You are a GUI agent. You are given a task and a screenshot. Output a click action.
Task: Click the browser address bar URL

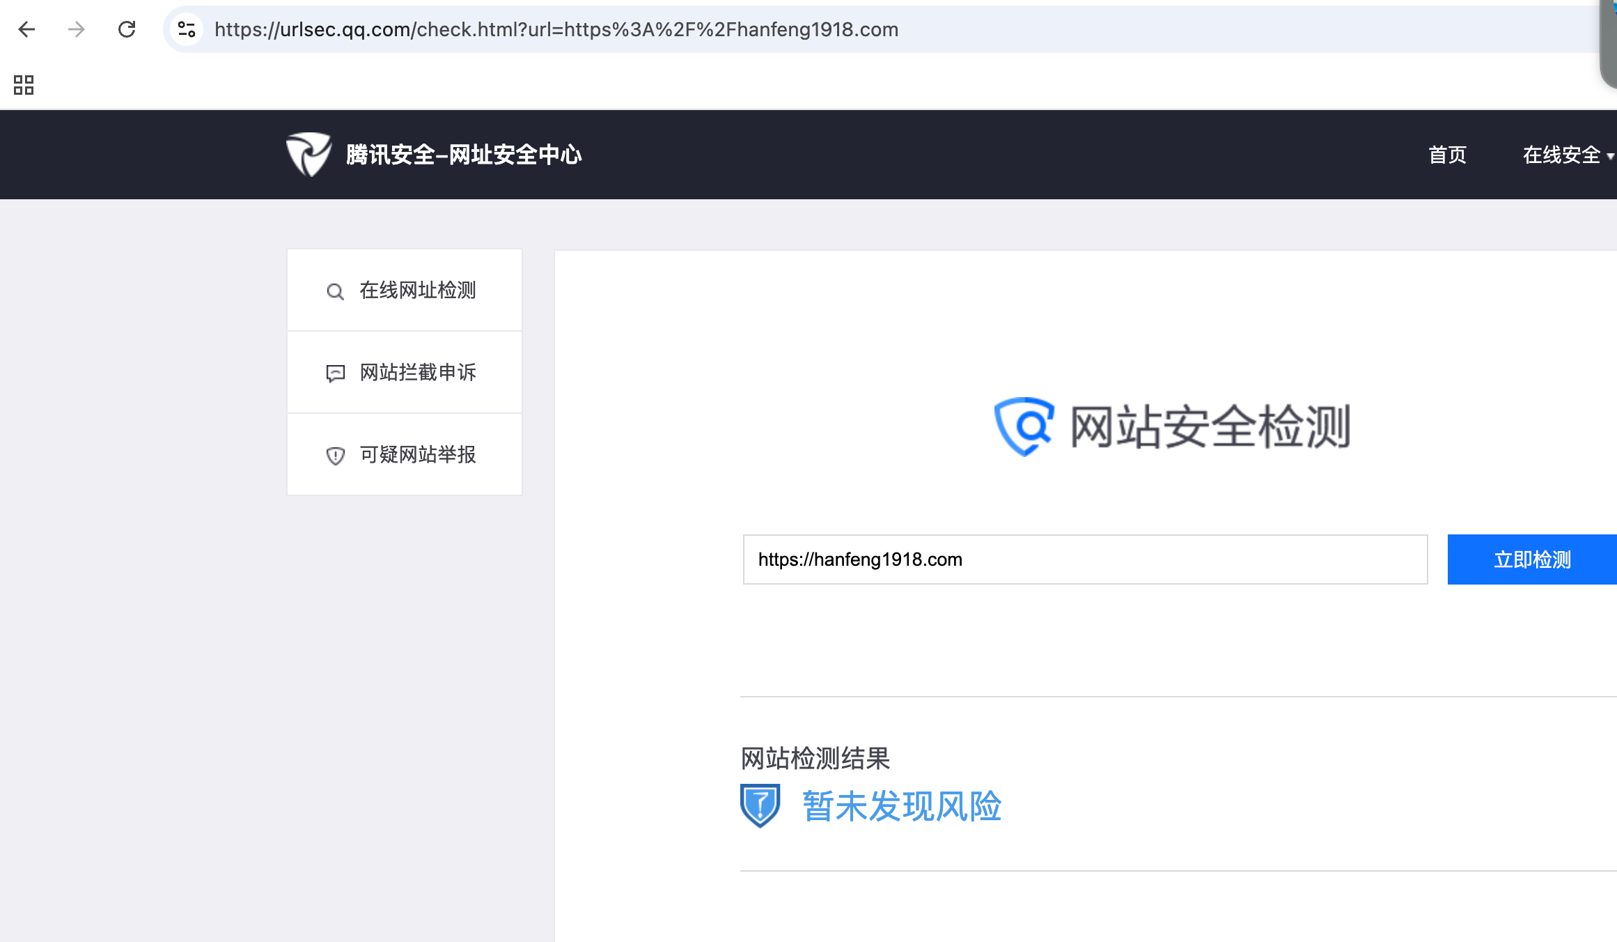click(x=556, y=29)
